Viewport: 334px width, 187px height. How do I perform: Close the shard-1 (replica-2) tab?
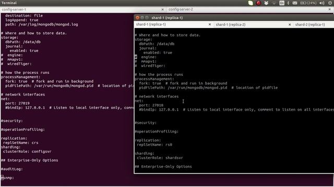tap(290, 24)
